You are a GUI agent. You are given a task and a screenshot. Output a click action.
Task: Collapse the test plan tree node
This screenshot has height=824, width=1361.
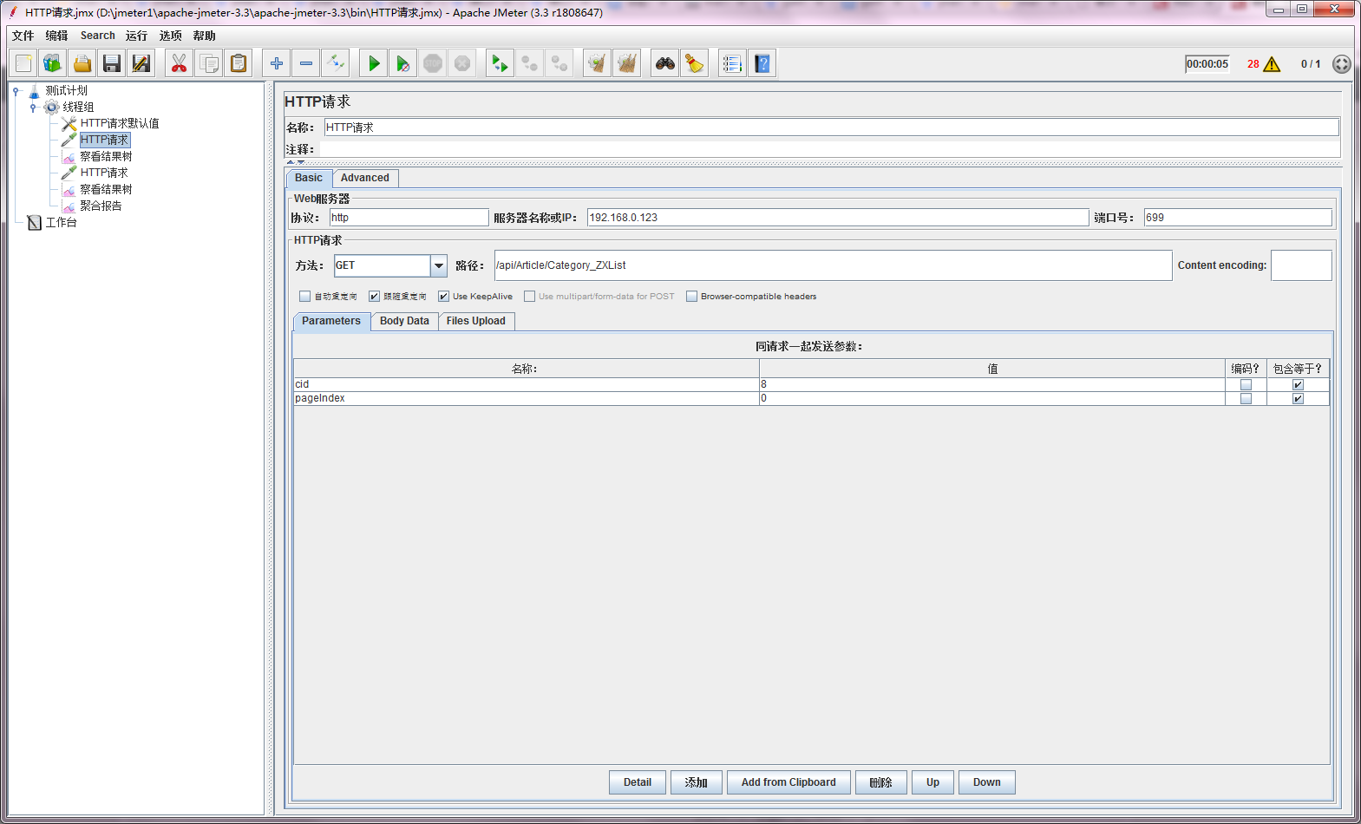[x=16, y=91]
